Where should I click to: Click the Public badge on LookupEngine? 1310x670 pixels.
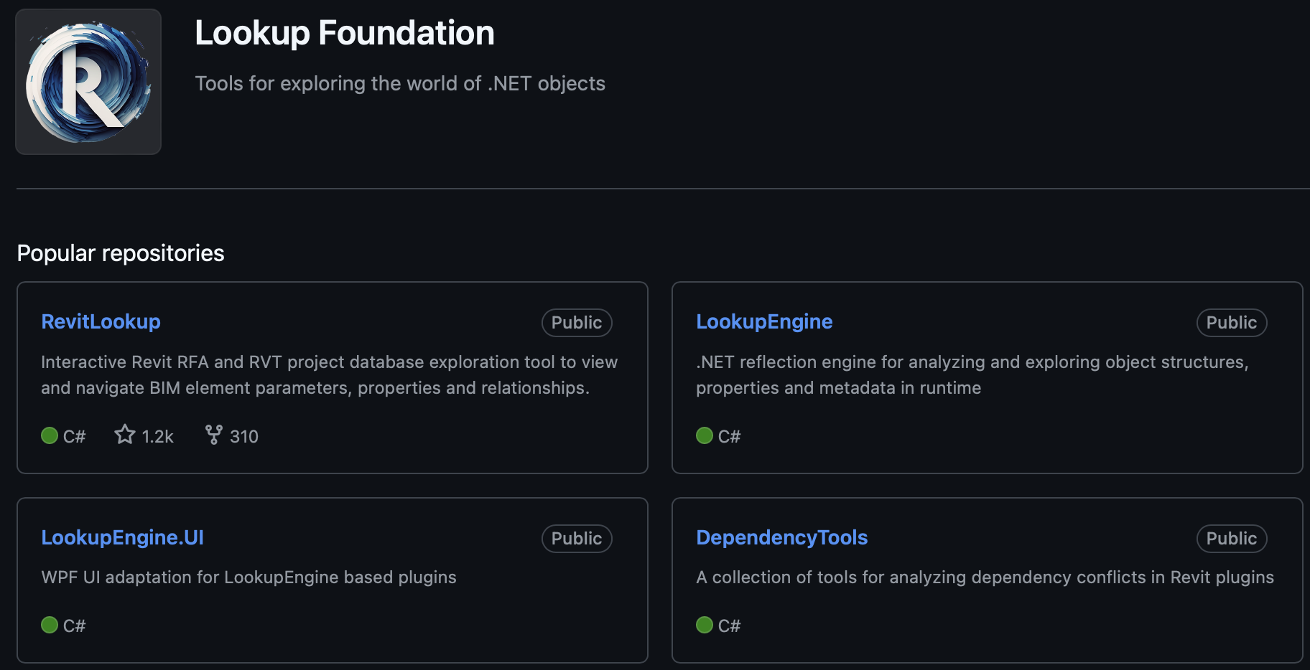[x=1230, y=322]
